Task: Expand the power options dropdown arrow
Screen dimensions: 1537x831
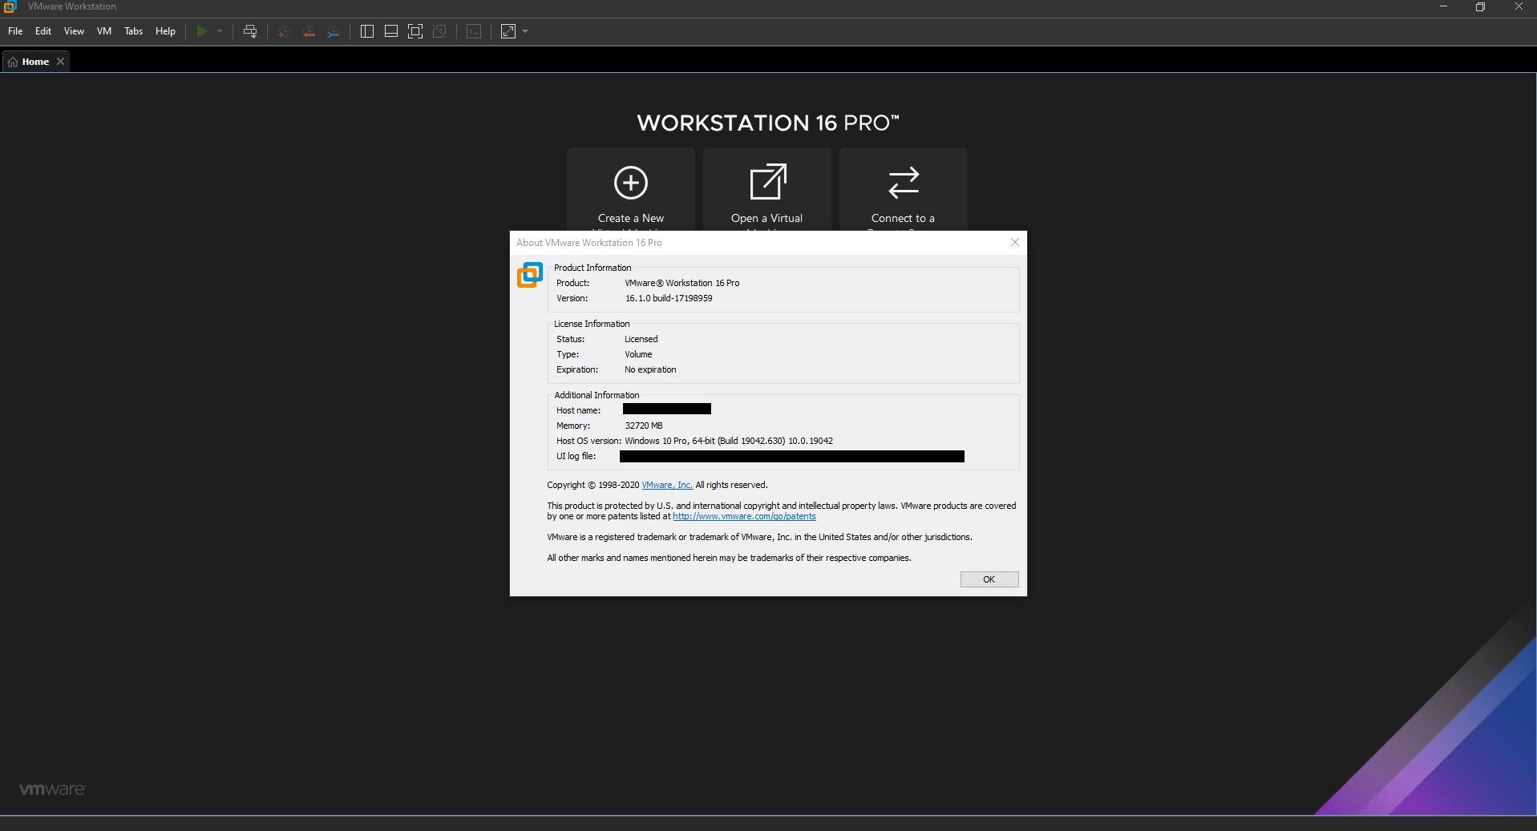Action: point(220,31)
